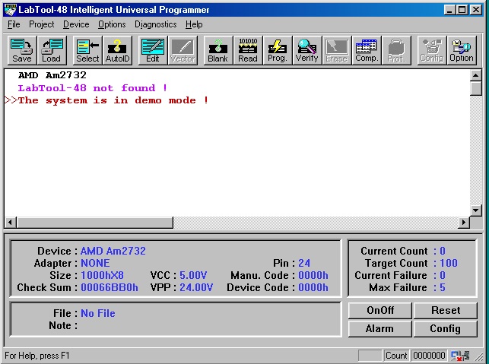This screenshot has height=364, width=489.
Task: Open the Device menu
Action: (76, 24)
